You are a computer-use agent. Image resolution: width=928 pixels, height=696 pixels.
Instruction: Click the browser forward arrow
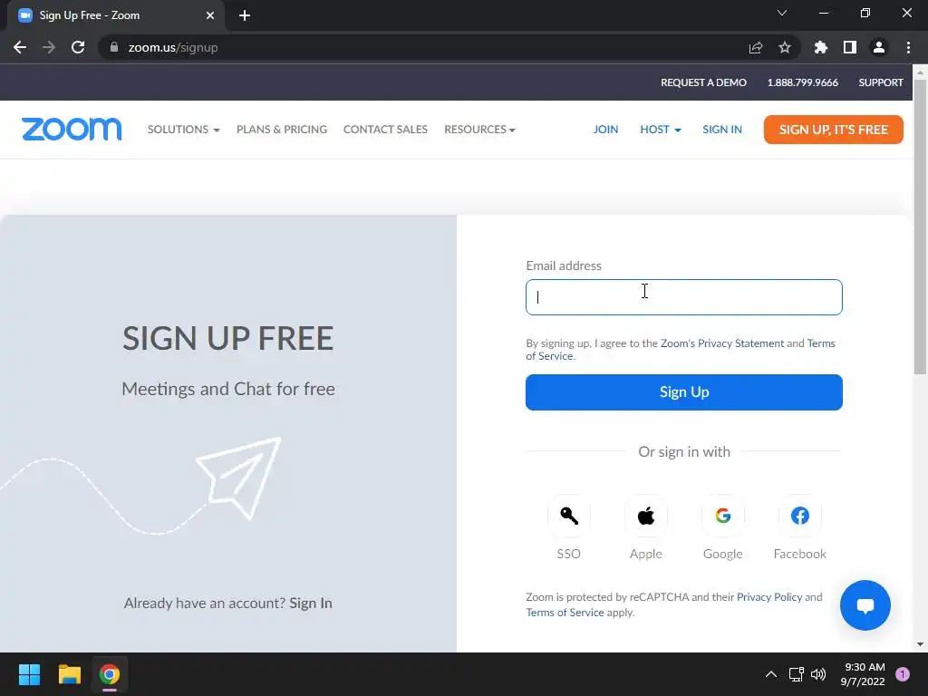(x=49, y=47)
